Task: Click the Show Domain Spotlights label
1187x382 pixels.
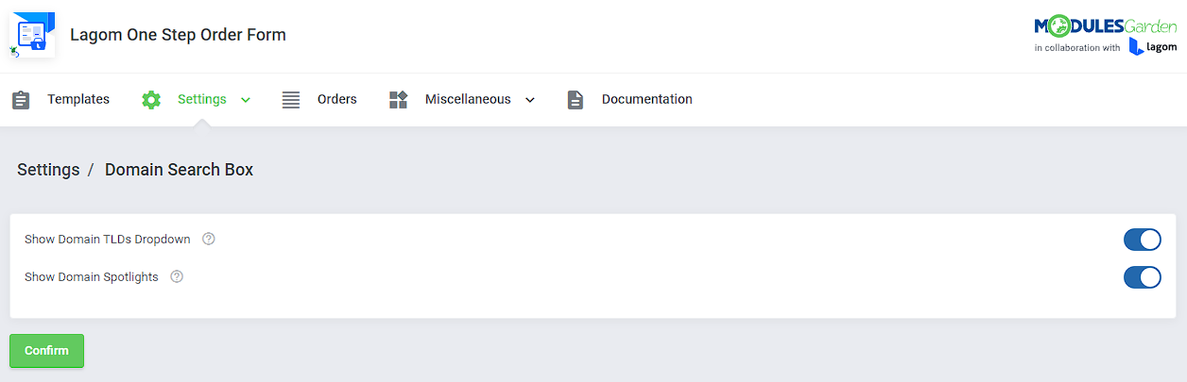Action: coord(92,277)
